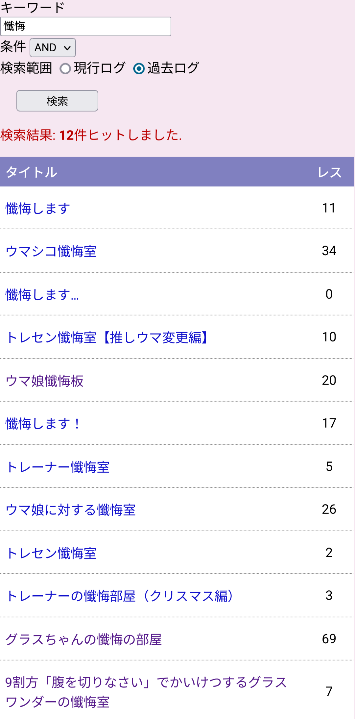Open the トレセン懺悔室 thread with 2 replies
The width and height of the screenshot is (355, 719).
(51, 553)
